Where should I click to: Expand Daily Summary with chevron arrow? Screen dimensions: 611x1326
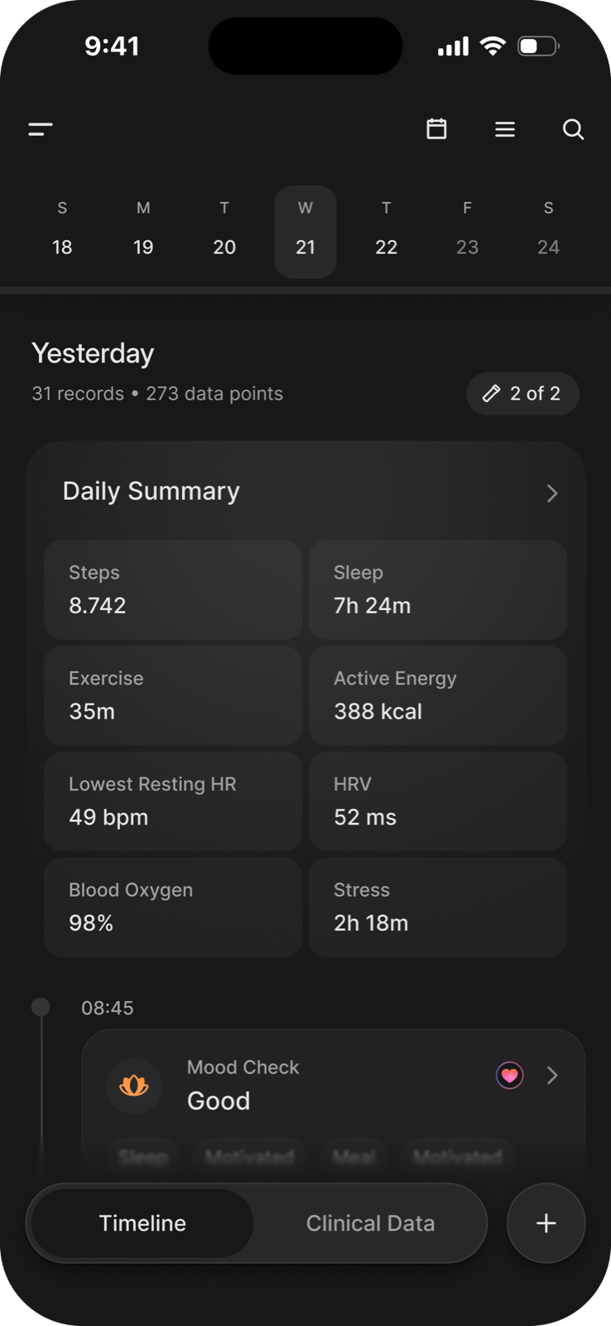click(x=552, y=494)
